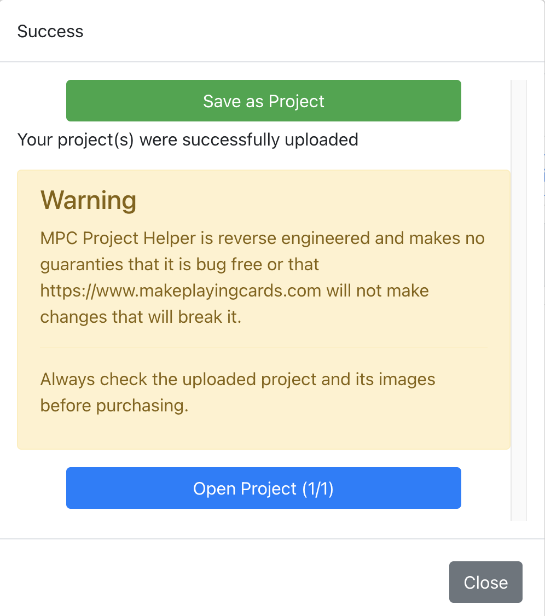The width and height of the screenshot is (545, 616).
Task: Click the 'makes no' words in the warning
Action: 446,239
